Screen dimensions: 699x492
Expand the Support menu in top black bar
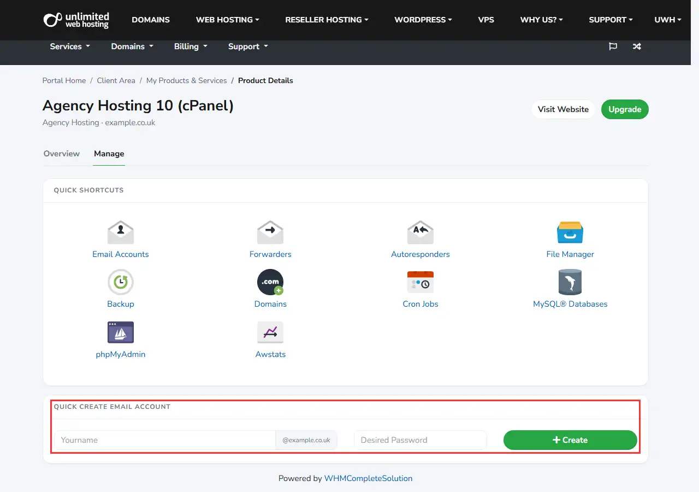(611, 20)
